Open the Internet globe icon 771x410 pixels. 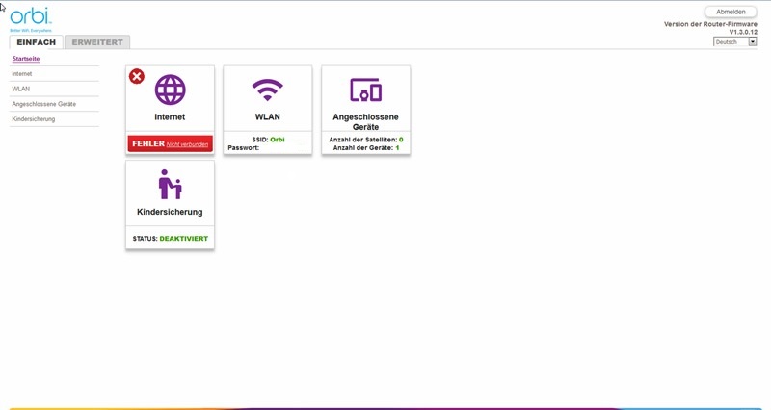click(171, 90)
